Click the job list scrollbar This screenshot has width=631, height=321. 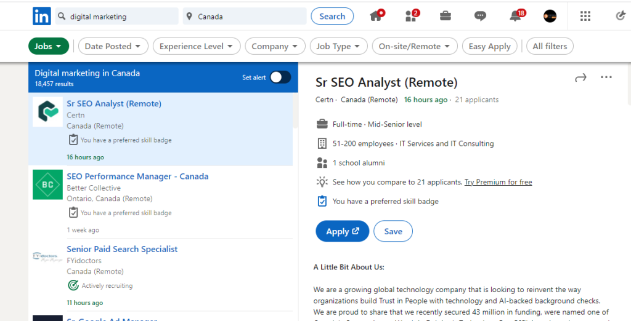295,111
